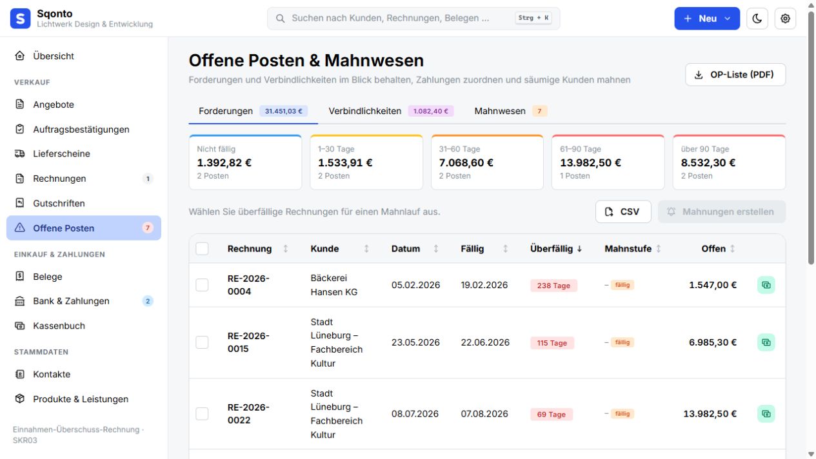Click the Kassenbuch sidebar icon
This screenshot has height=459, width=816.
(20, 326)
